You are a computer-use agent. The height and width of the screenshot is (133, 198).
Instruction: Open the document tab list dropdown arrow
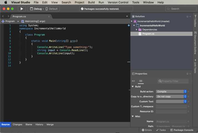pyautogui.click(x=127, y=16)
